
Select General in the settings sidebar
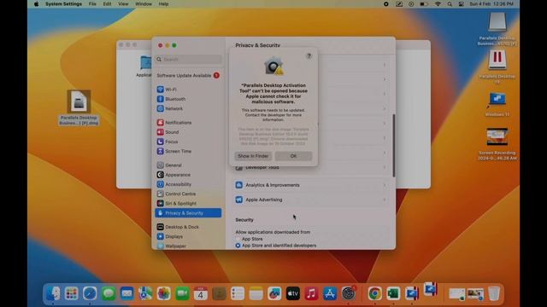169,165
